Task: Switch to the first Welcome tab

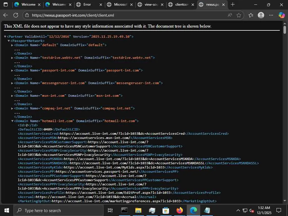Action: (28, 4)
